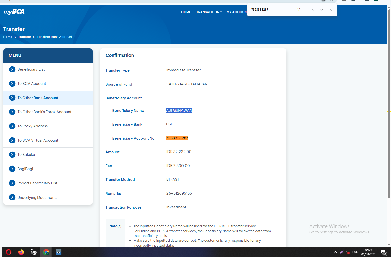Click the myBCA logo
The height and width of the screenshot is (257, 391).
coord(14,12)
